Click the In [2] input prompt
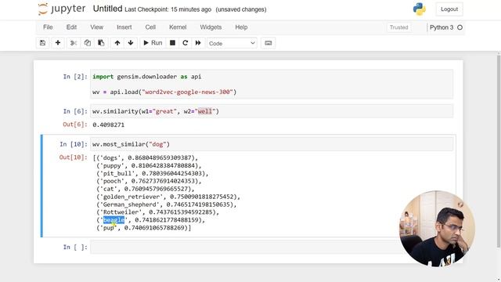Screen dimensions: 501x282 click(x=75, y=77)
